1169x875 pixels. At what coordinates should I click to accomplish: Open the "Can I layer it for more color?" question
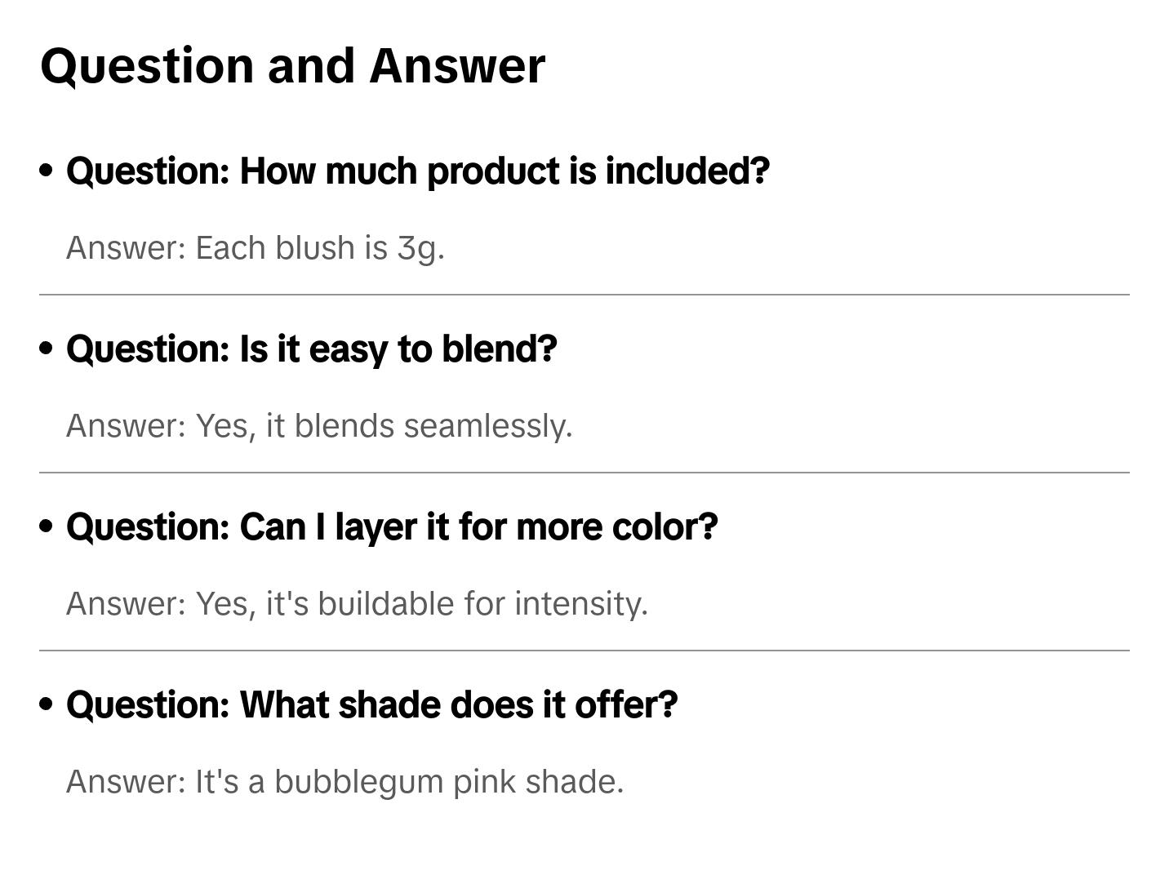coord(392,527)
